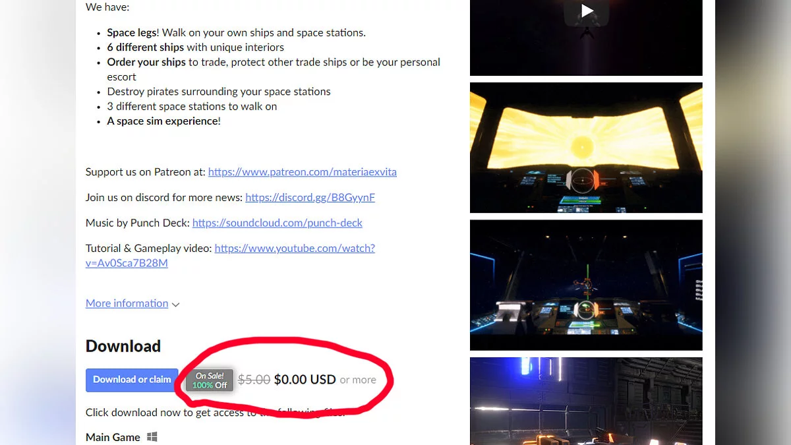
Task: Open the More information link
Action: point(127,303)
